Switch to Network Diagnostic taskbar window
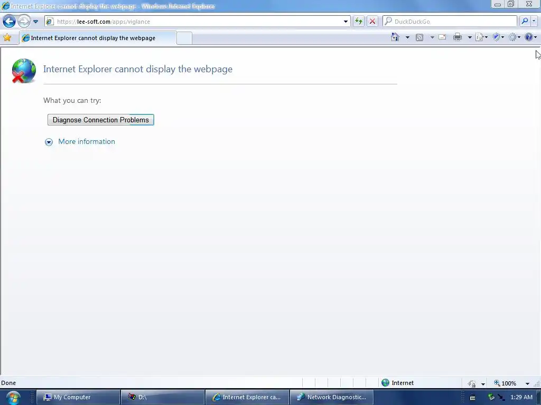The height and width of the screenshot is (405, 541). 332,397
